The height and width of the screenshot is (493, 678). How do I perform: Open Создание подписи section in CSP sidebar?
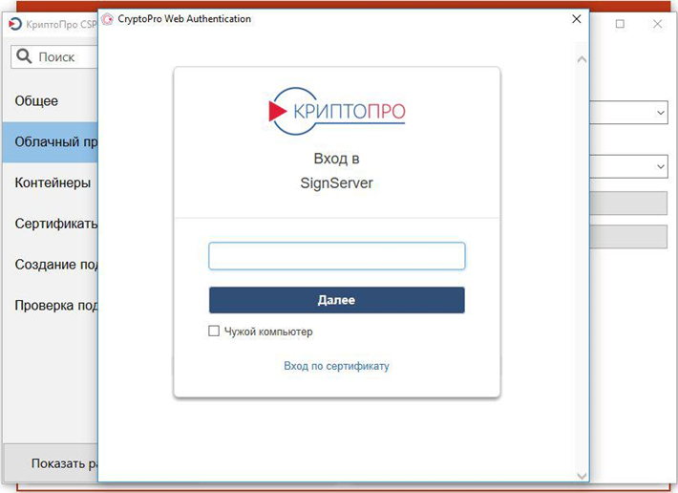[x=50, y=265]
